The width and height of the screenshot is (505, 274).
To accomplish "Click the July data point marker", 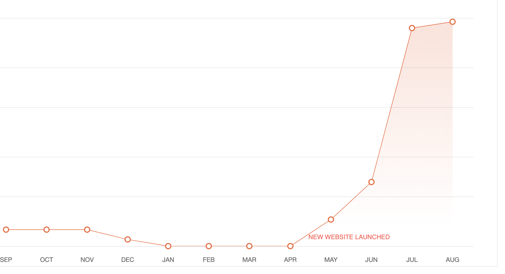I will (412, 28).
